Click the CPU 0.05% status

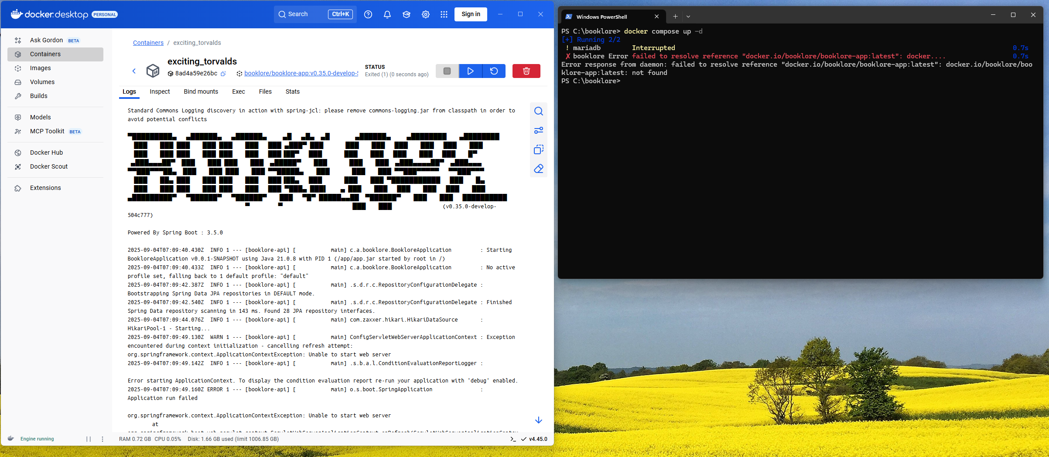(x=168, y=439)
